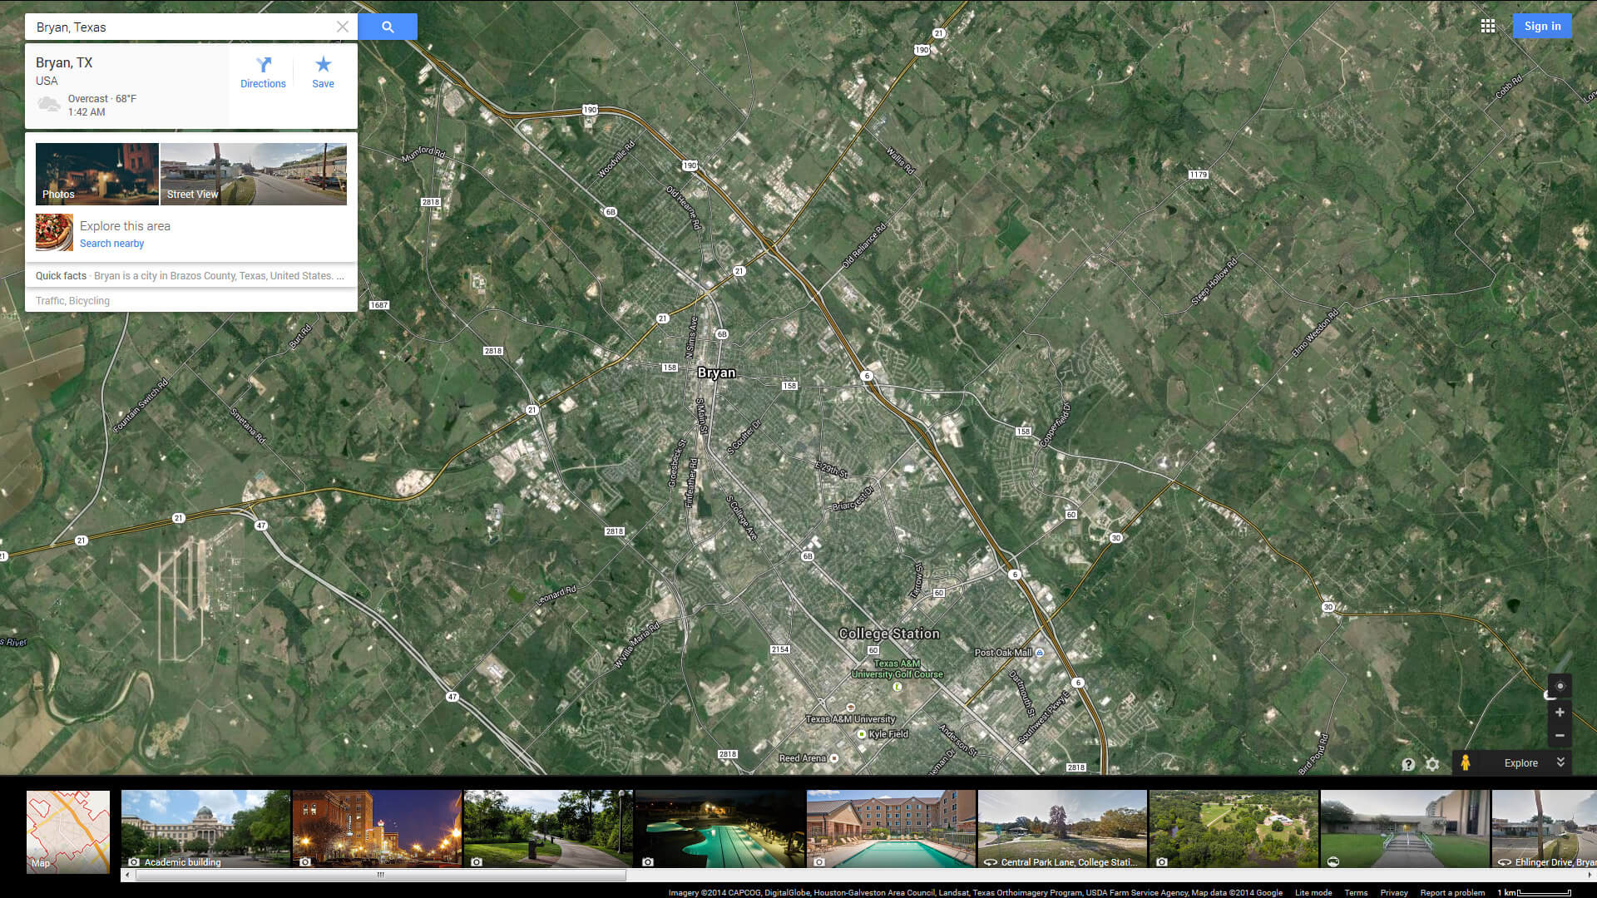Screen dimensions: 1597x898
Task: Open Directions for Bryan, TX
Action: click(263, 72)
